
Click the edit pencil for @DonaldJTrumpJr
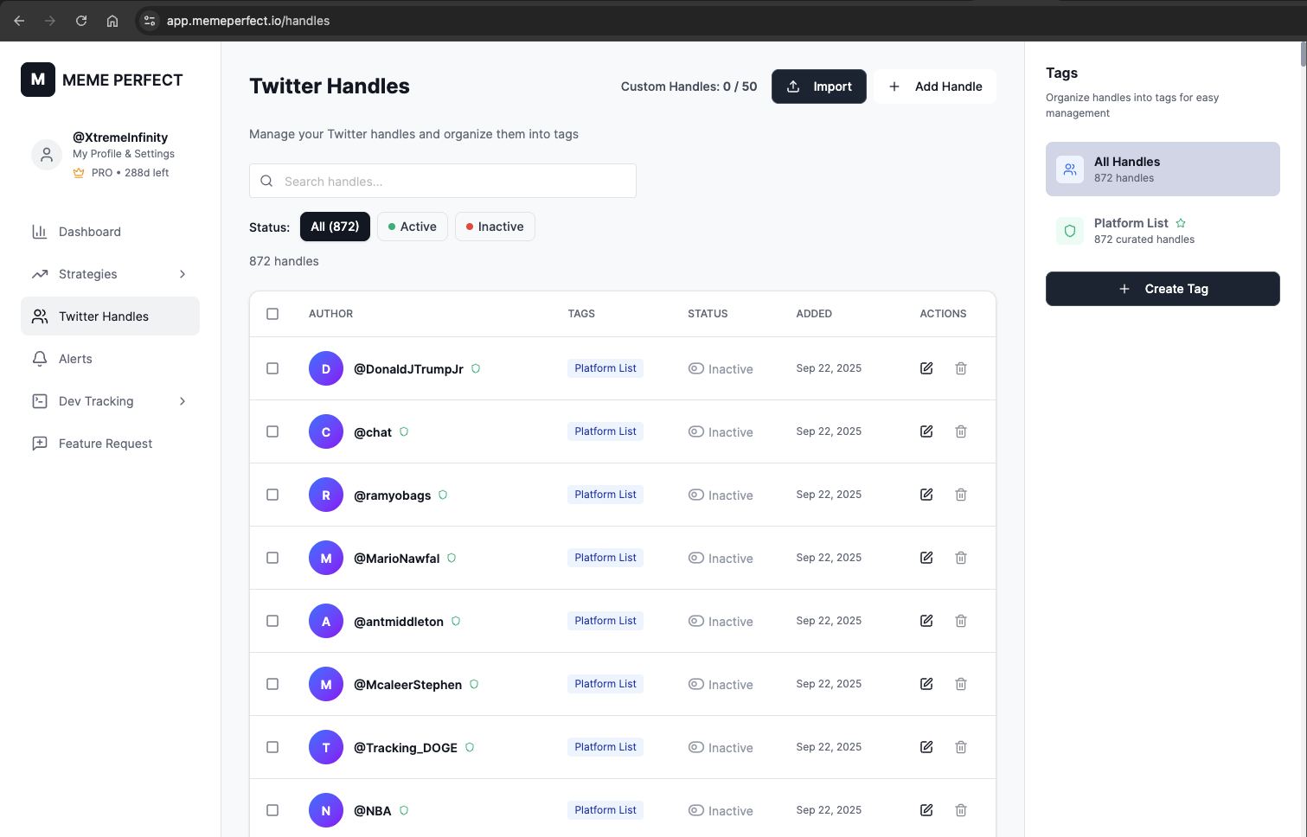[x=926, y=368]
